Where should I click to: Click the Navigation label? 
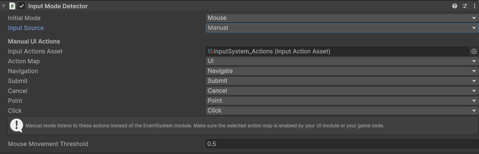click(23, 71)
